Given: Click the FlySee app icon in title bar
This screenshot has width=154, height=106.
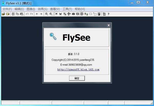Looking at the screenshot, I should click(x=3, y=3).
